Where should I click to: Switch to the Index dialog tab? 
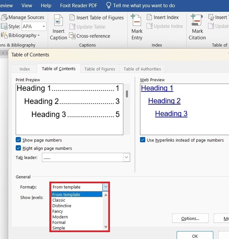pos(25,69)
